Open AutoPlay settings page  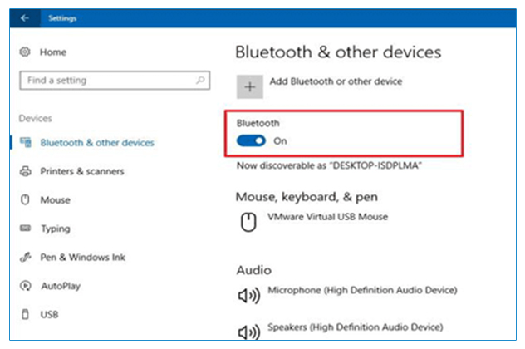[x=61, y=286]
